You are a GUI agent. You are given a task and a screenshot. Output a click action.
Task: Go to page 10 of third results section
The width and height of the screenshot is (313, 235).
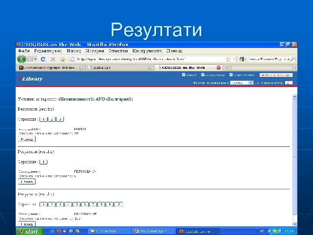119,205
